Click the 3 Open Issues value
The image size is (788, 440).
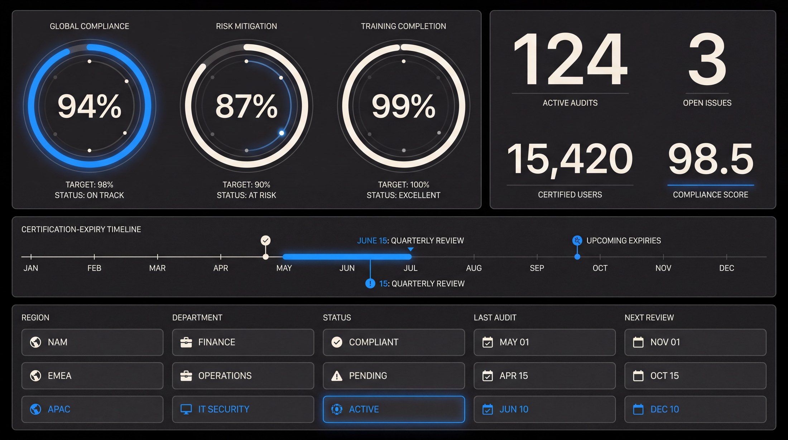point(707,59)
